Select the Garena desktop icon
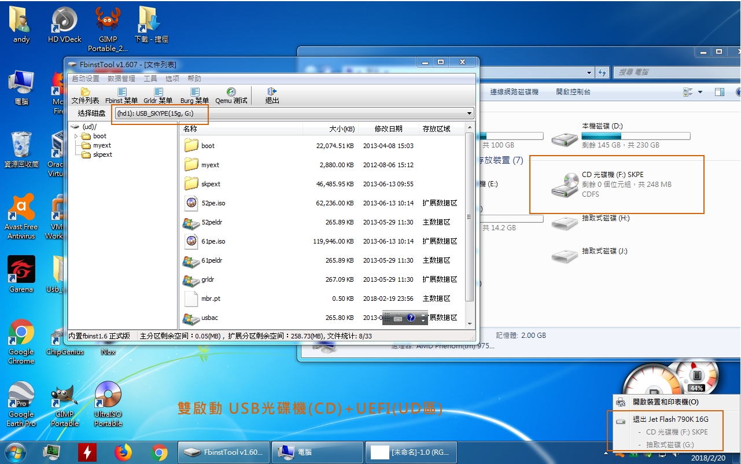The height and width of the screenshot is (464, 741). pos(21,274)
